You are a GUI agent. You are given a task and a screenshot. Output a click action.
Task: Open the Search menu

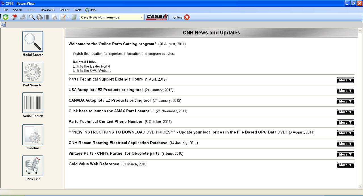tap(17, 10)
